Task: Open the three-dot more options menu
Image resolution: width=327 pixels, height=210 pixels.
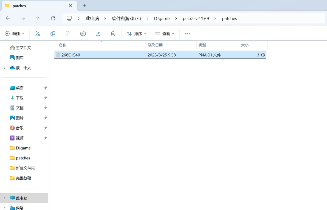Action: 187,34
